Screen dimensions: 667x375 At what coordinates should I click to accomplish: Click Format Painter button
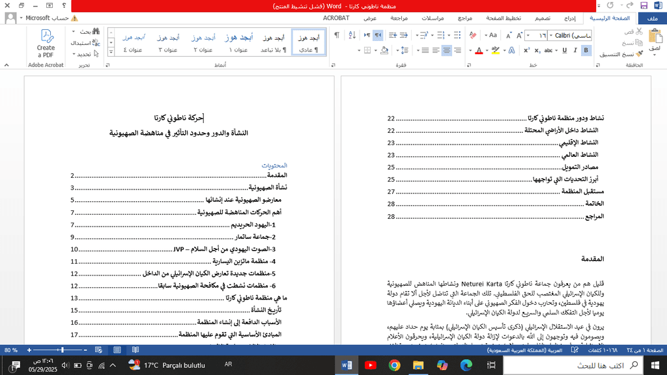pos(621,54)
